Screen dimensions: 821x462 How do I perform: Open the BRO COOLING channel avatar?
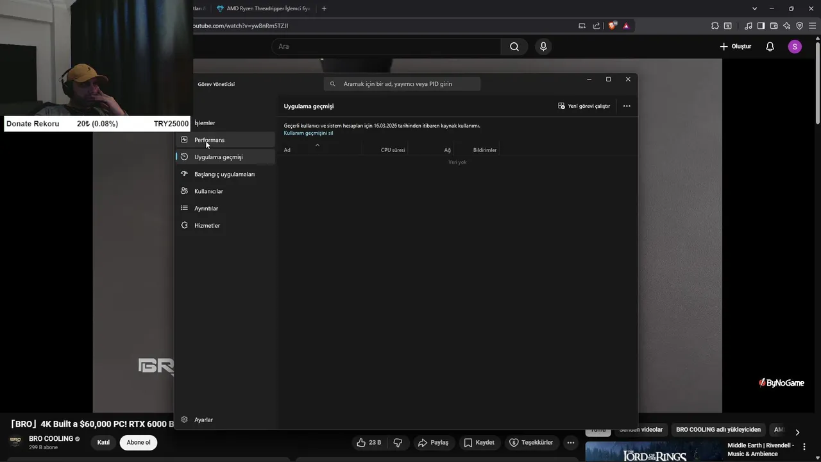click(15, 442)
